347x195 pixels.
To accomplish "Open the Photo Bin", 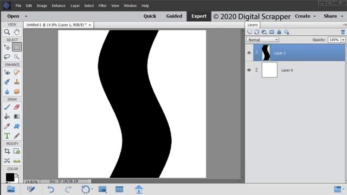I will (11, 189).
